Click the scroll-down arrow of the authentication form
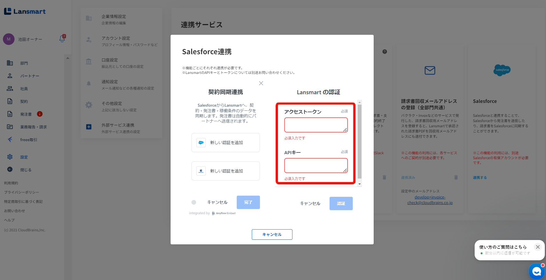Image resolution: width=546 pixels, height=280 pixels. pyautogui.click(x=360, y=184)
